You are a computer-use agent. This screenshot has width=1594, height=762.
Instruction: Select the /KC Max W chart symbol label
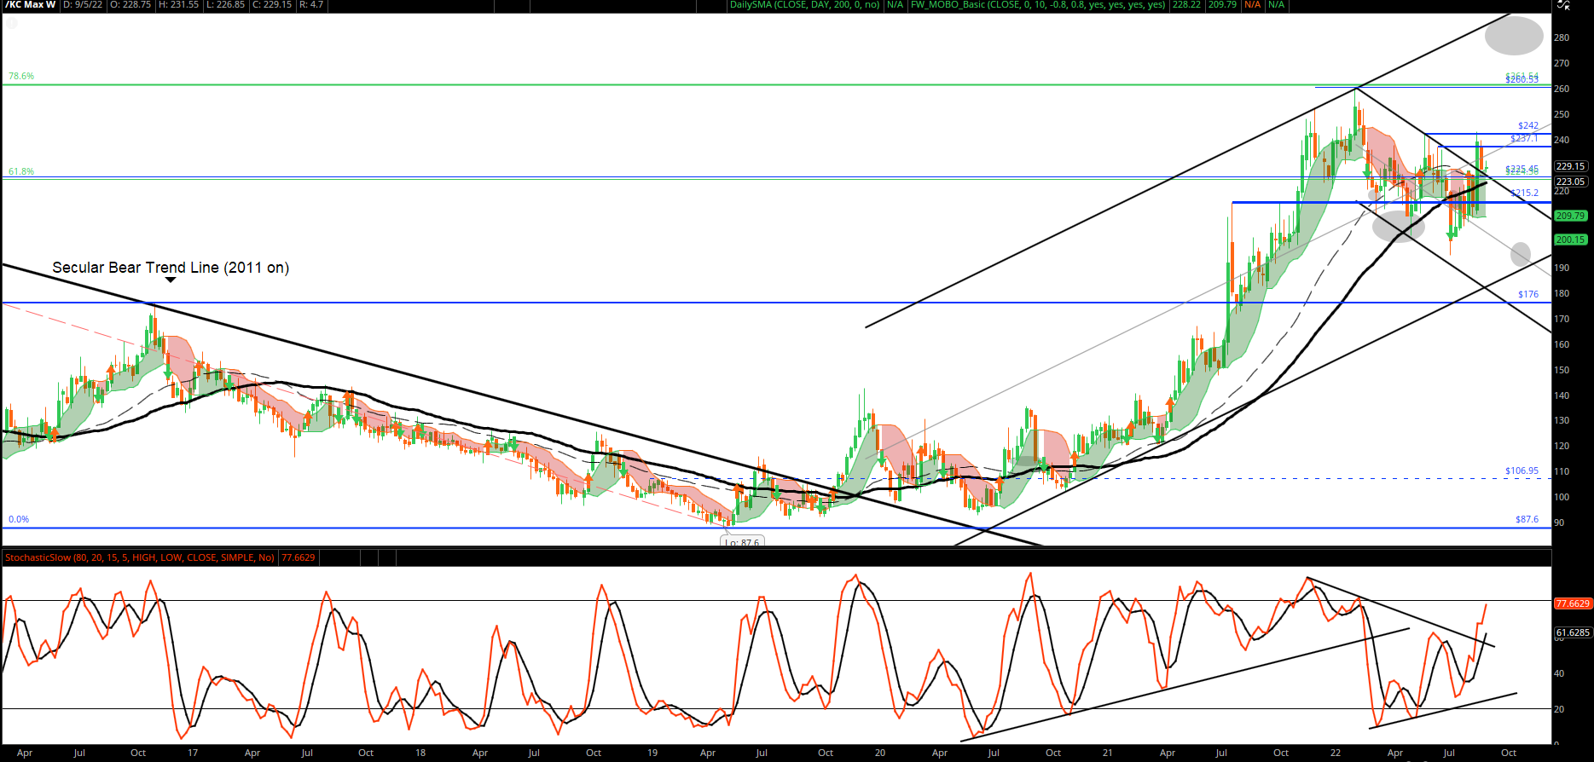coord(31,5)
